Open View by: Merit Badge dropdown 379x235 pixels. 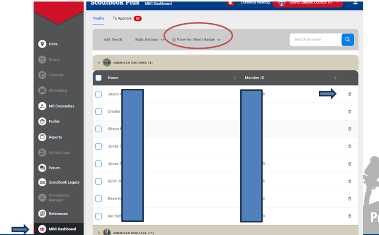[196, 39]
